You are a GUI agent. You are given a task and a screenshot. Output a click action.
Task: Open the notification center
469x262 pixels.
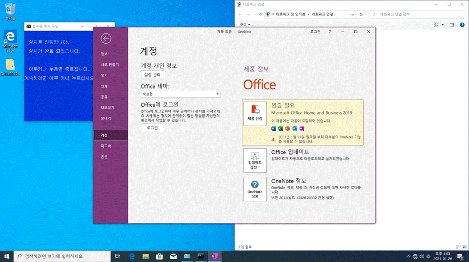[461, 256]
